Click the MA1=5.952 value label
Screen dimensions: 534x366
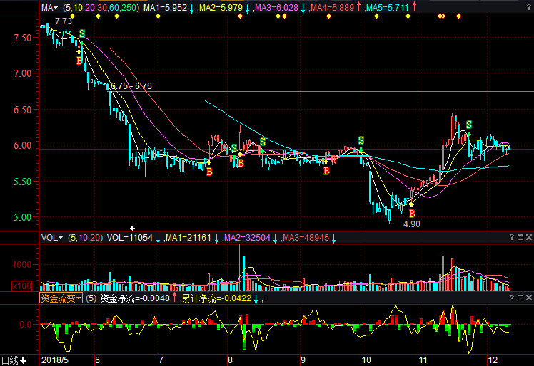click(165, 7)
